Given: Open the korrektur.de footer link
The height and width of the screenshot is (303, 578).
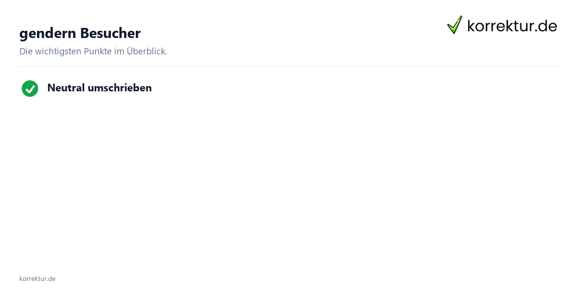Looking at the screenshot, I should tap(37, 278).
